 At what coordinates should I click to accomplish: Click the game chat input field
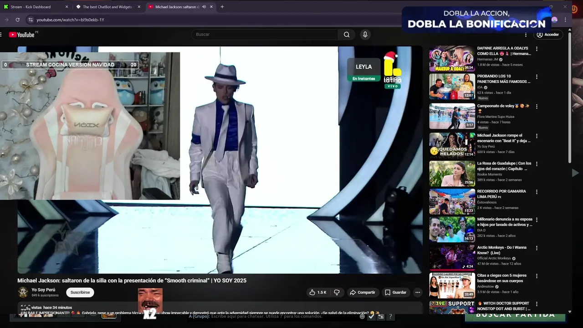[273, 316]
